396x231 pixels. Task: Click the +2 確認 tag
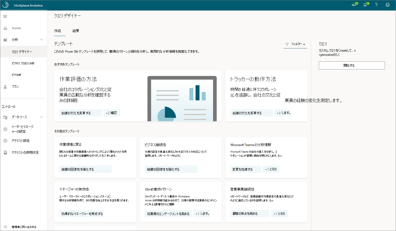click(x=112, y=113)
